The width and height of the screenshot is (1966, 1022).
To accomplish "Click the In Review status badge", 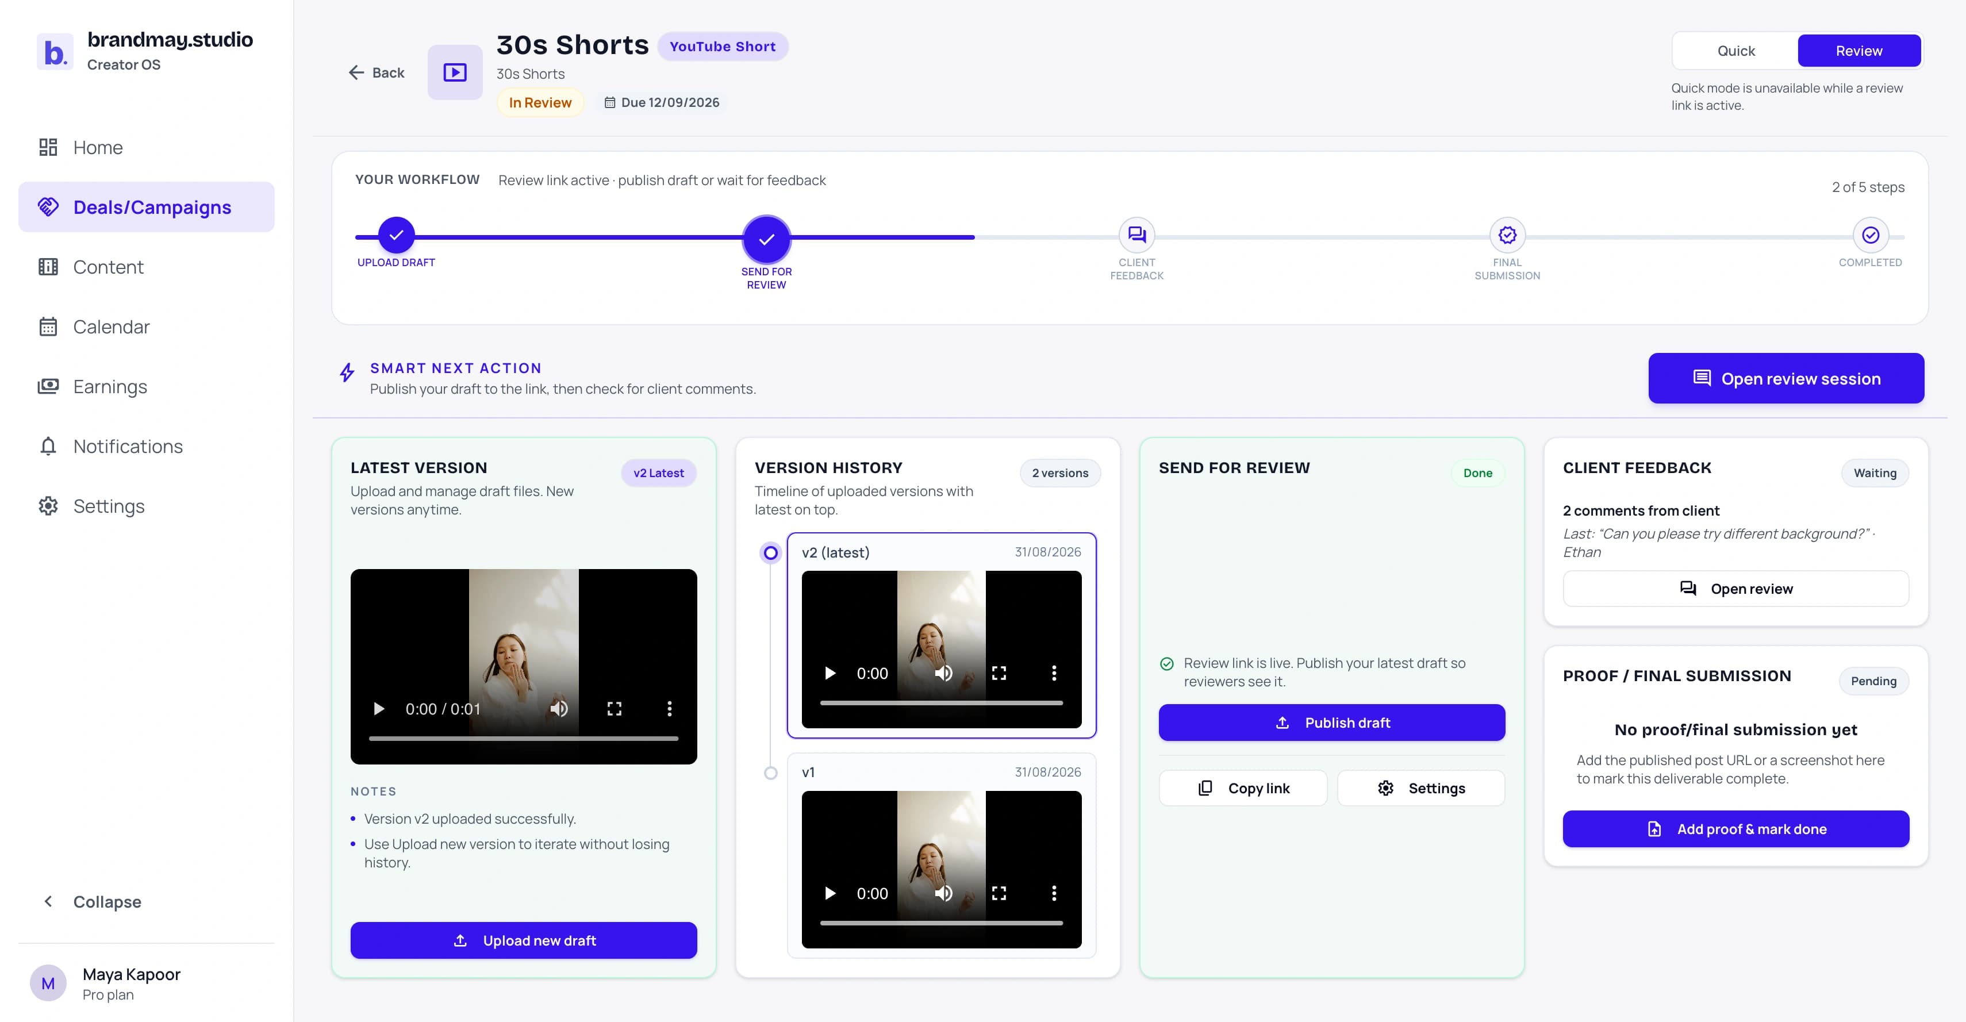I will click(540, 102).
